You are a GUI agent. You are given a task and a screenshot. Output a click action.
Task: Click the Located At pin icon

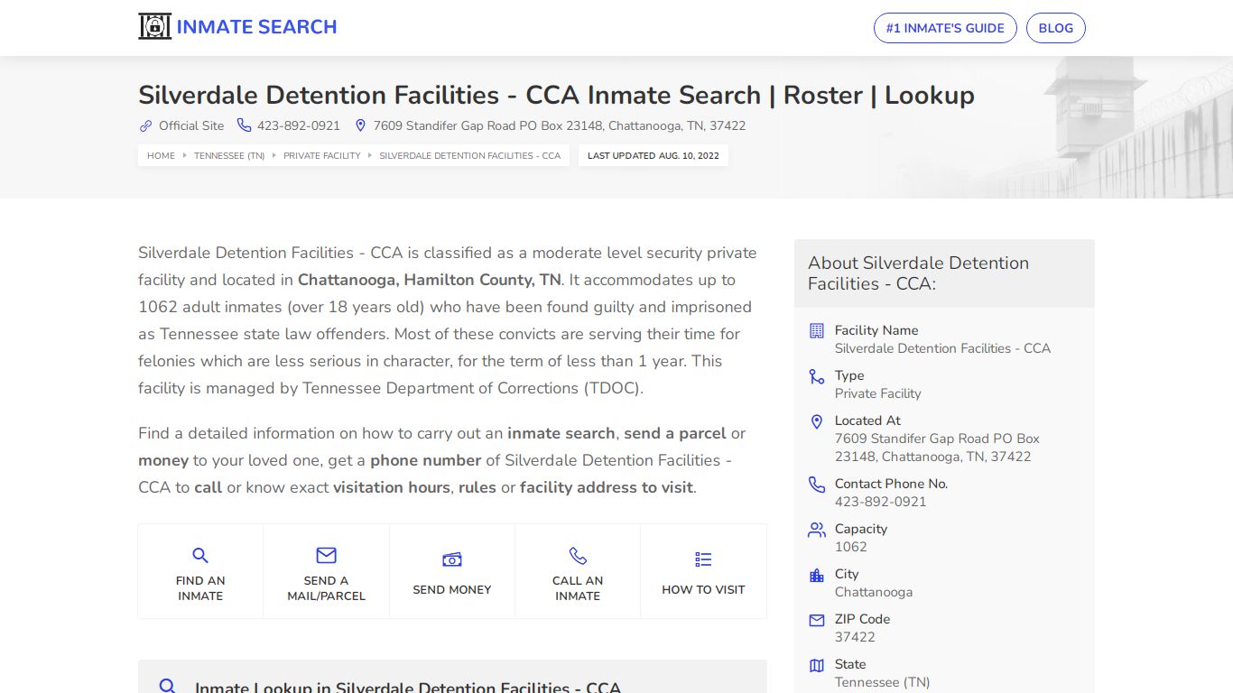click(x=817, y=421)
